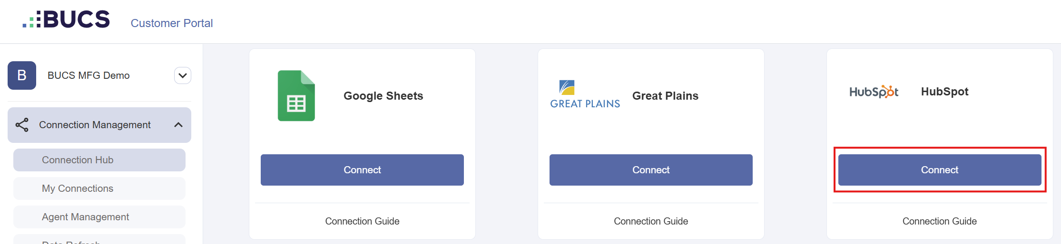Click the blue B avatar badge

22,75
